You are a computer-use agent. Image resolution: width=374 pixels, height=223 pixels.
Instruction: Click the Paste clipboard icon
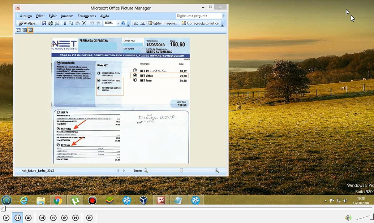coord(78,23)
